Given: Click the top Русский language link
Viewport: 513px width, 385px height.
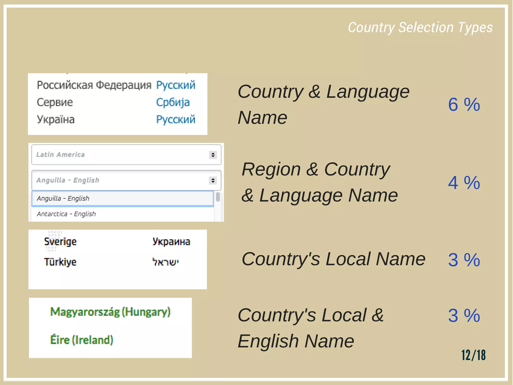Looking at the screenshot, I should click(x=176, y=85).
